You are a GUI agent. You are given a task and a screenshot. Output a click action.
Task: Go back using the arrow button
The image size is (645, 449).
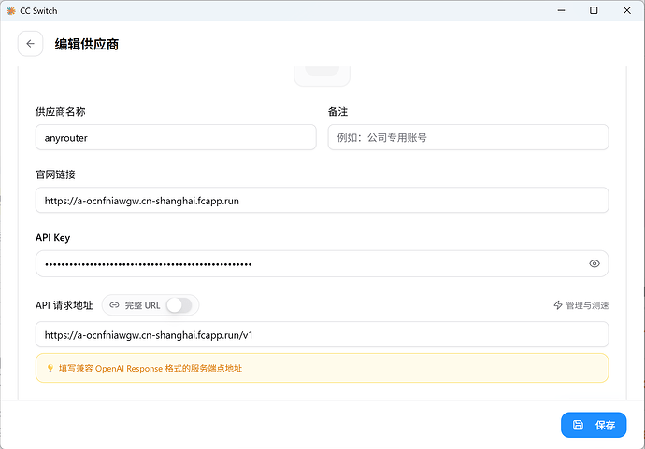31,44
